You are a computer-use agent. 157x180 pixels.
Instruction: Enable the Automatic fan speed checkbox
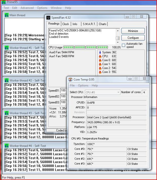click(x=123, y=45)
